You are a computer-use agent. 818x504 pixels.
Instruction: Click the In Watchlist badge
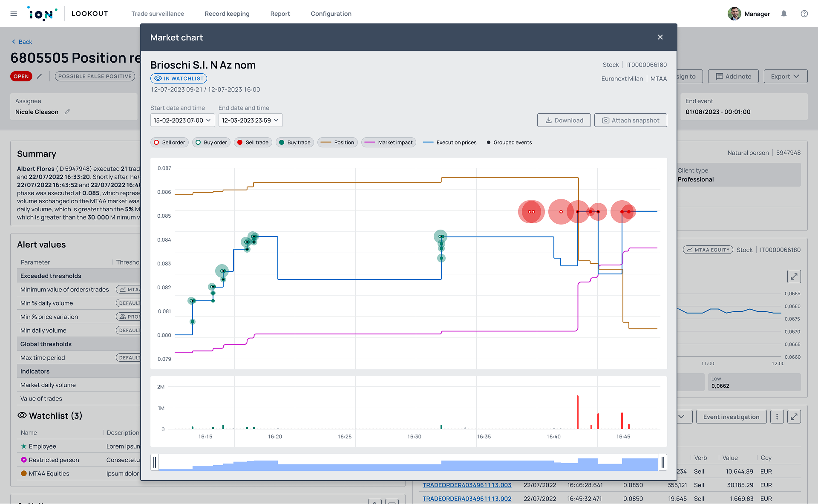click(x=179, y=78)
